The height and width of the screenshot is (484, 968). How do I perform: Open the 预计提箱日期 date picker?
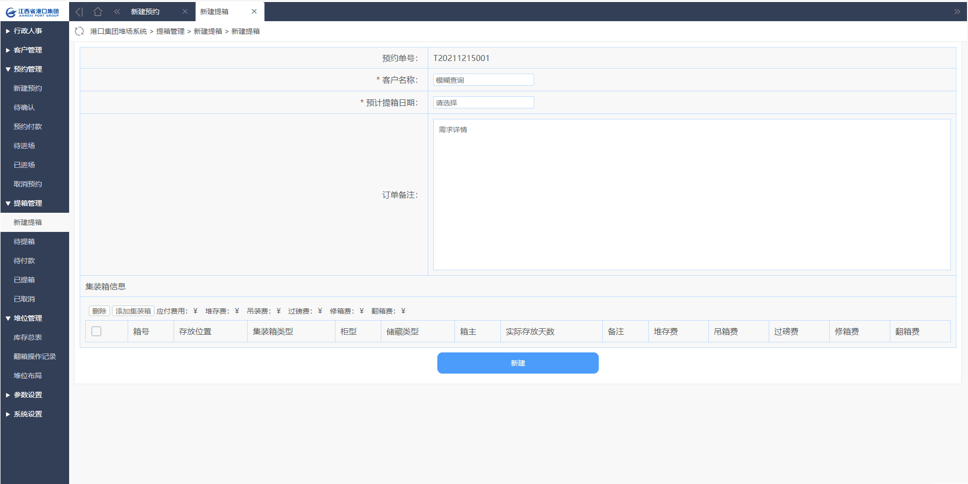483,102
